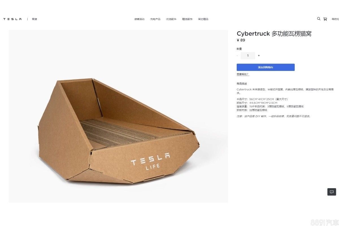The image size is (339, 226).
Task: Click the Tesla logo
Action: (x=12, y=19)
